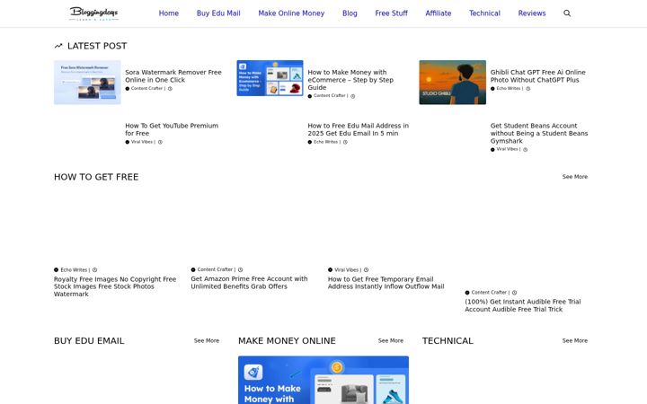Click the trending arrow icon beside LATEST POST

[x=58, y=46]
